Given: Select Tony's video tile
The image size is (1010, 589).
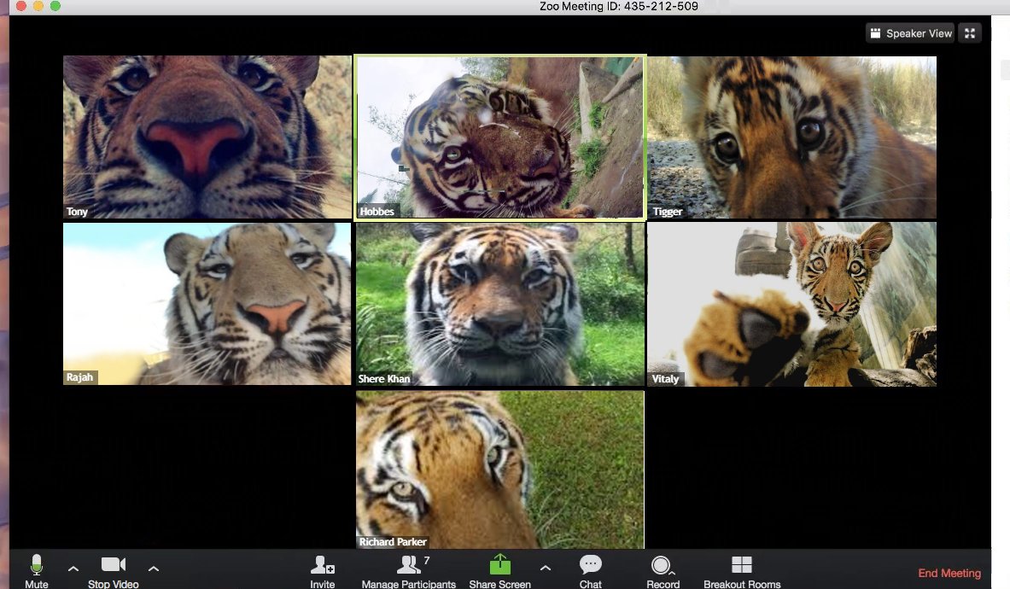Looking at the screenshot, I should point(207,137).
